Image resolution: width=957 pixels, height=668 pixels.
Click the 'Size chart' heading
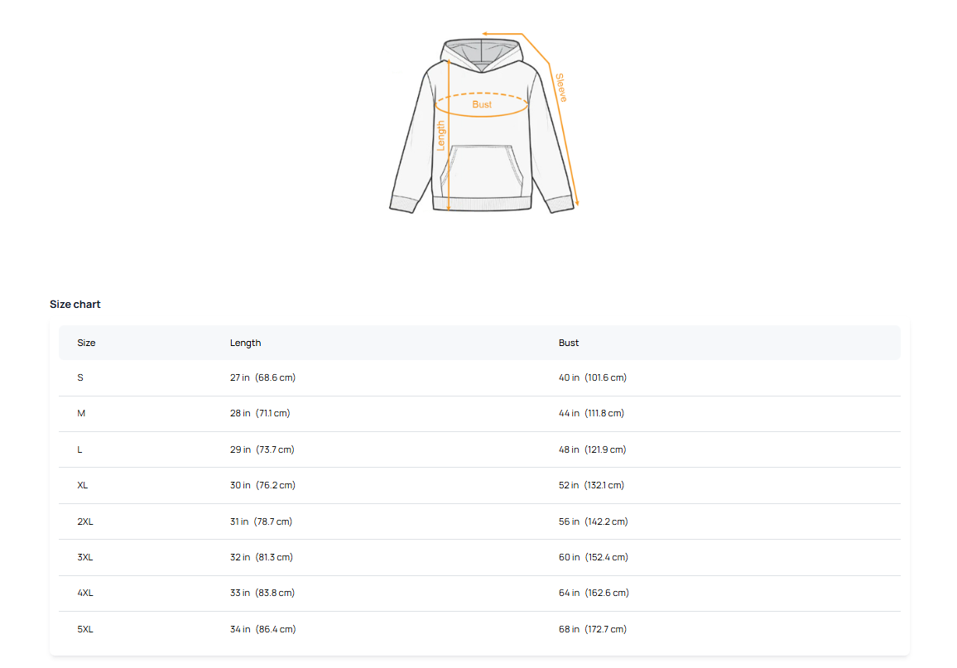(x=75, y=305)
